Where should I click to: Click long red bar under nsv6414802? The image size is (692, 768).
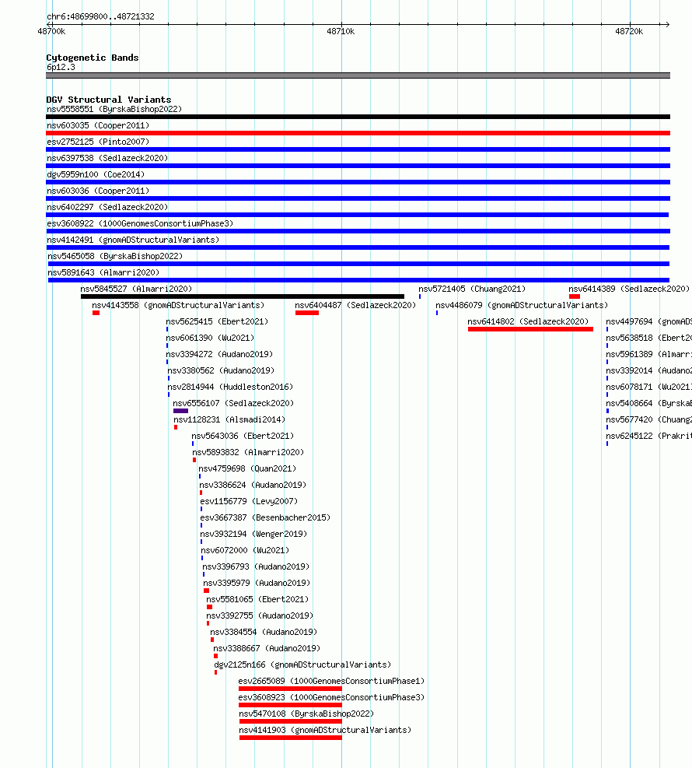coord(530,329)
